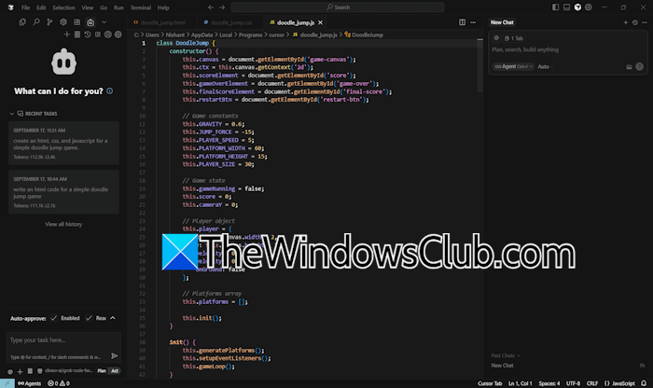Viewport: 653px width, 388px height.
Task: Toggle the AI chat pane icon in title bar
Action: coord(577,7)
